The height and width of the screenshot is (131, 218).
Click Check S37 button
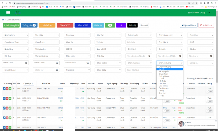tap(83, 25)
